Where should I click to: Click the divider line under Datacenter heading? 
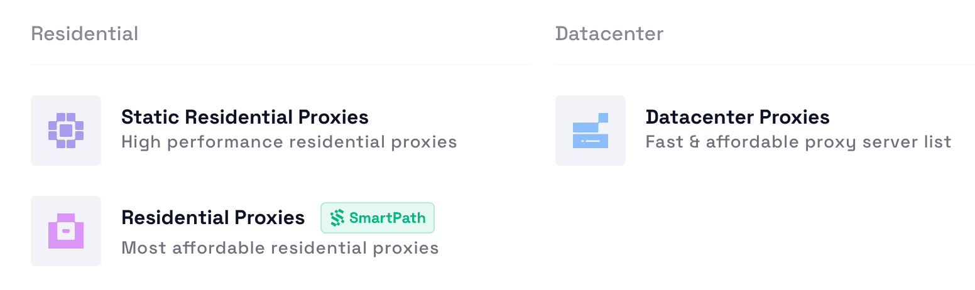[765, 64]
